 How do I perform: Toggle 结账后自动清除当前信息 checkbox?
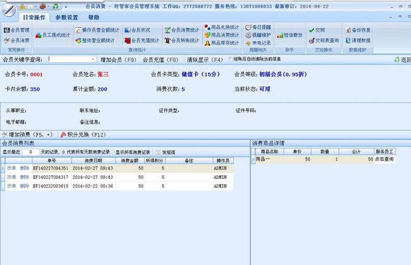tap(230, 59)
